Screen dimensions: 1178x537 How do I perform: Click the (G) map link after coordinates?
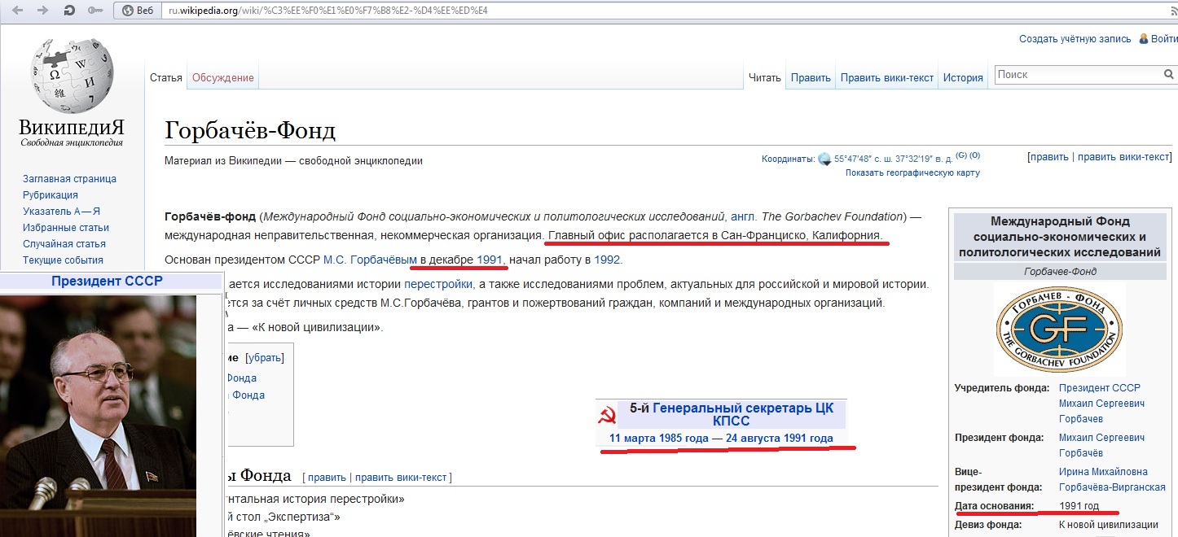961,155
